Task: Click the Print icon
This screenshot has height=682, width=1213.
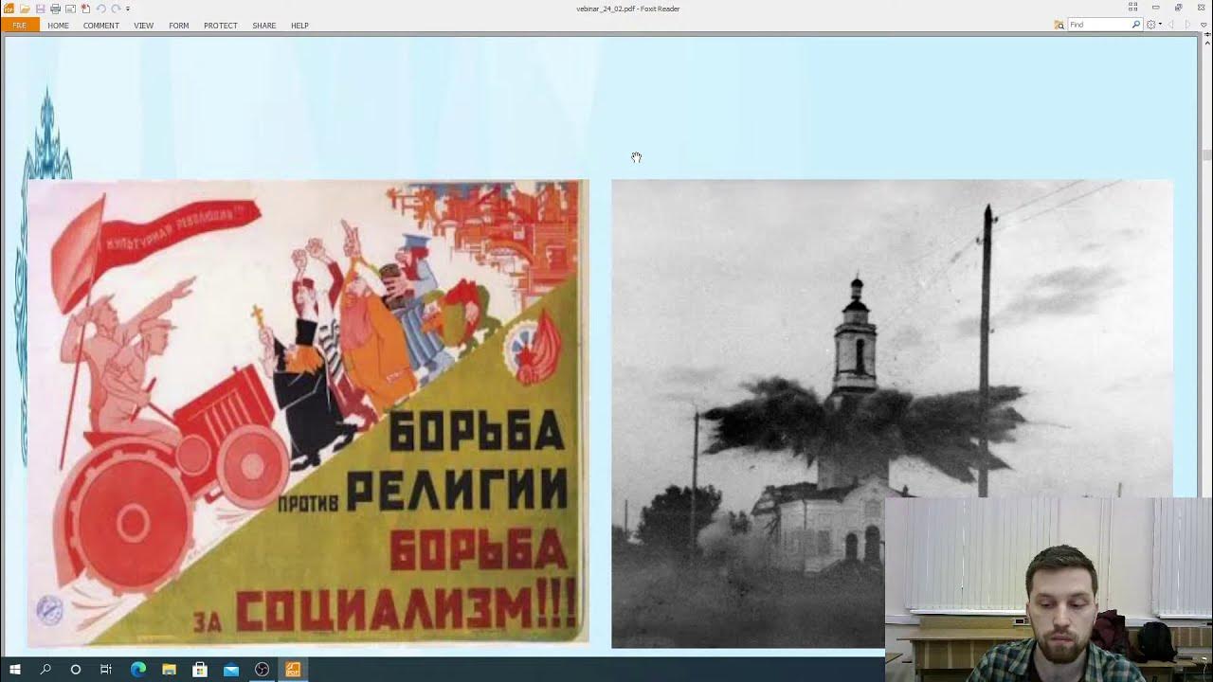Action: [55, 9]
